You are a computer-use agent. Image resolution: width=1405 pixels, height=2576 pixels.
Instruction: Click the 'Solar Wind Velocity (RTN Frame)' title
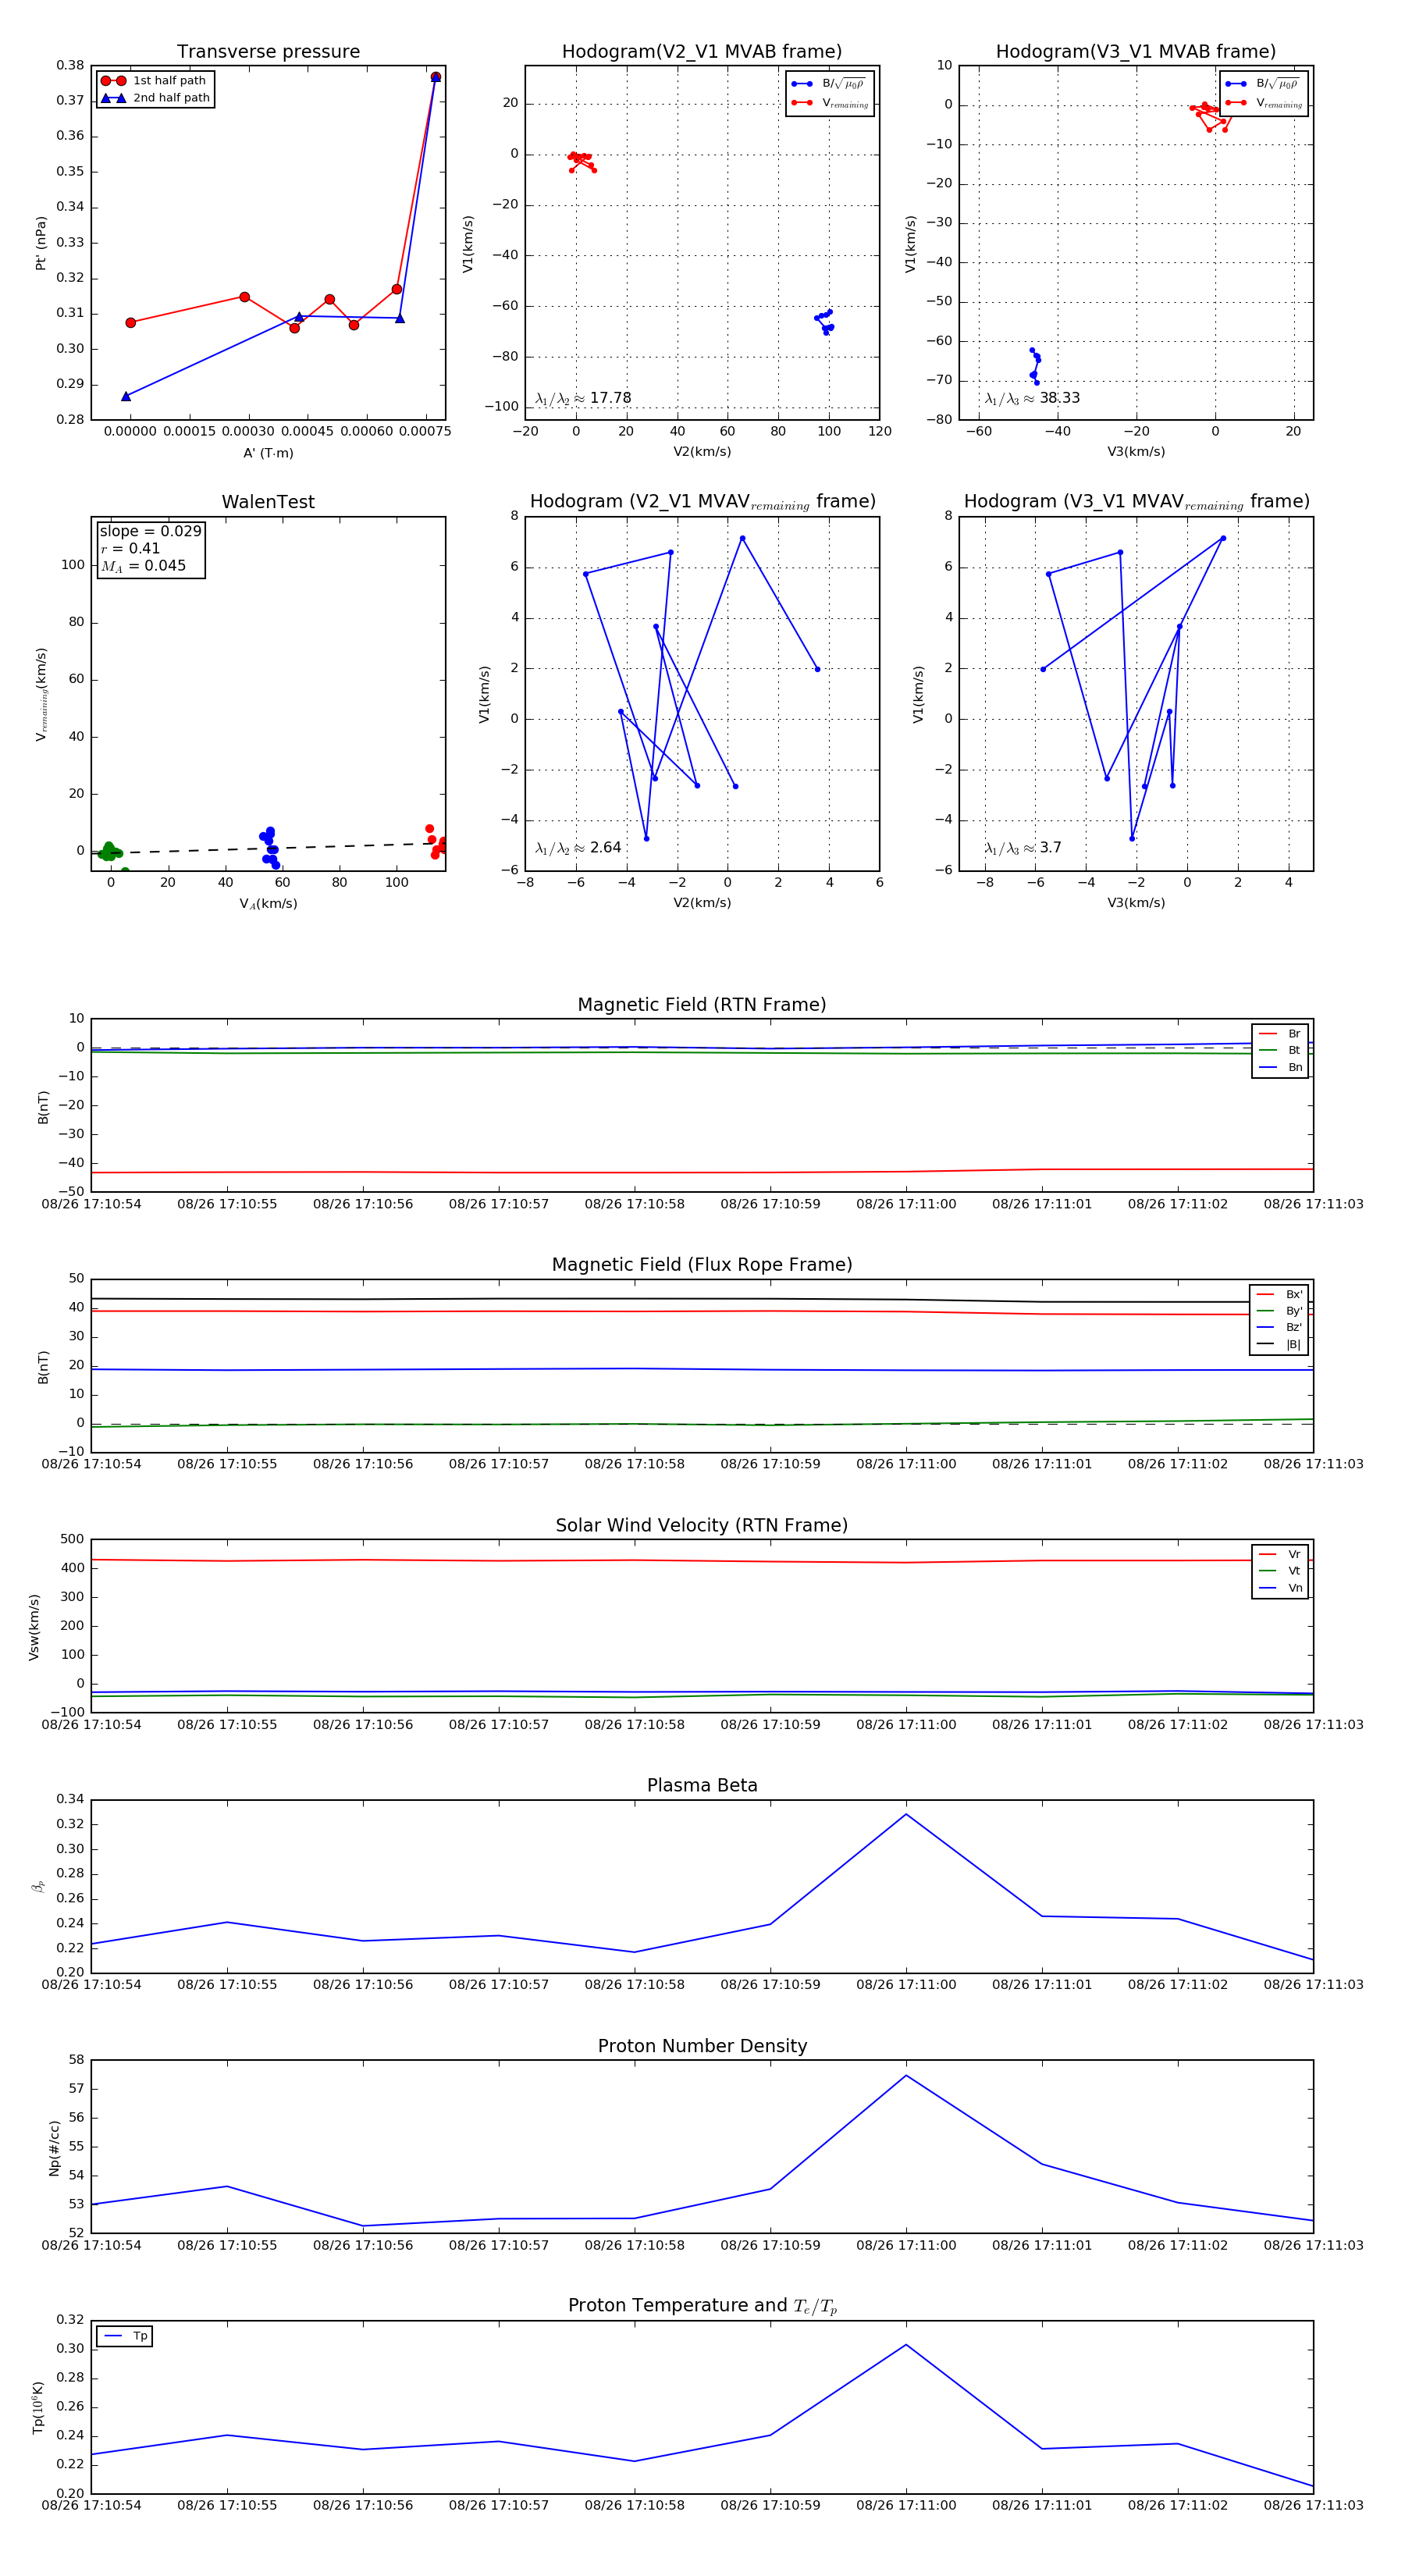click(x=702, y=1525)
